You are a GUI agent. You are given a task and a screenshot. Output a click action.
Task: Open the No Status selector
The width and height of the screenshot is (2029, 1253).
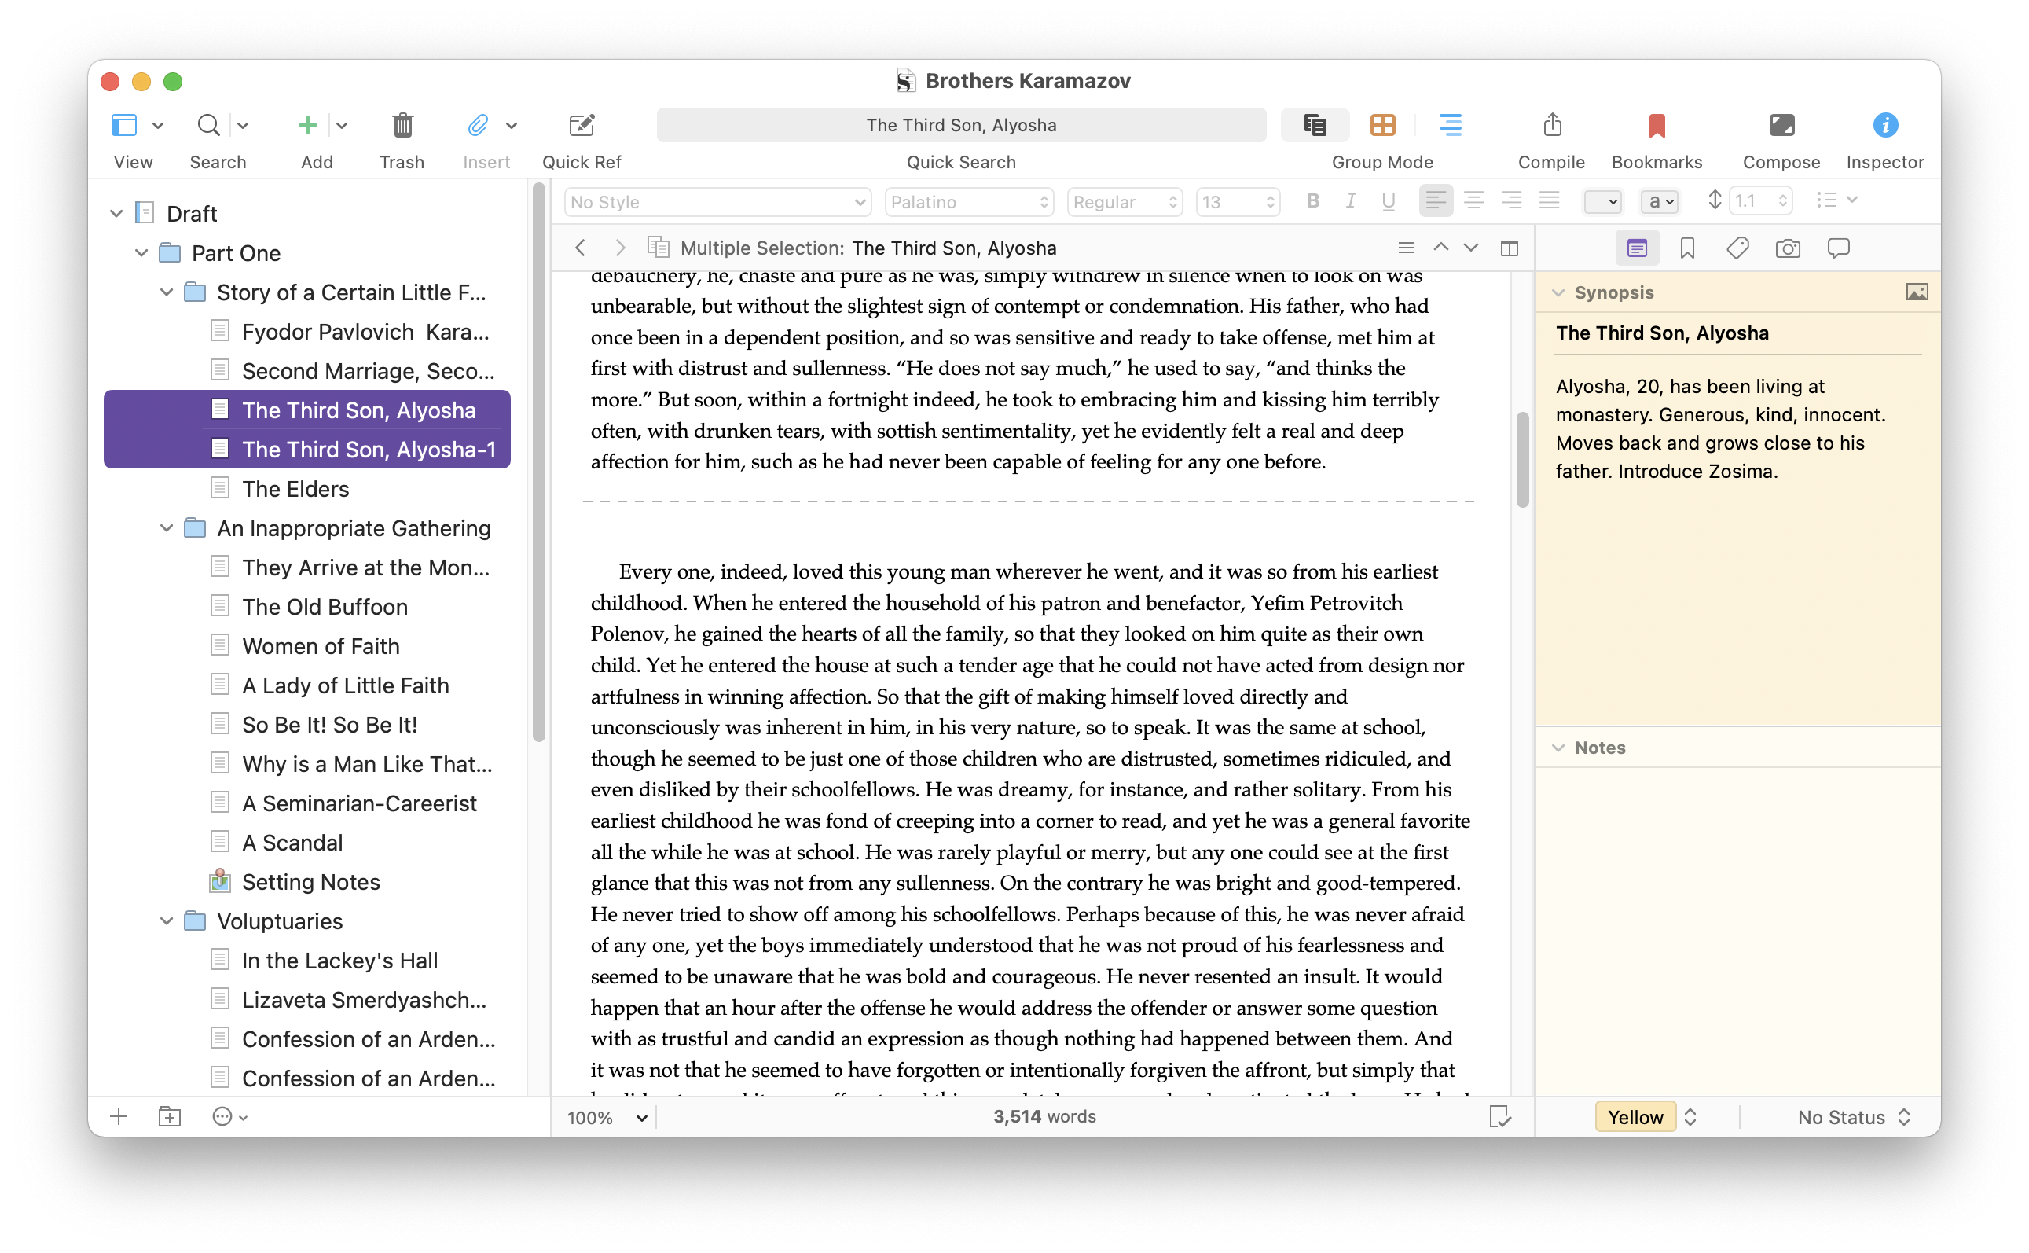pos(1852,1117)
